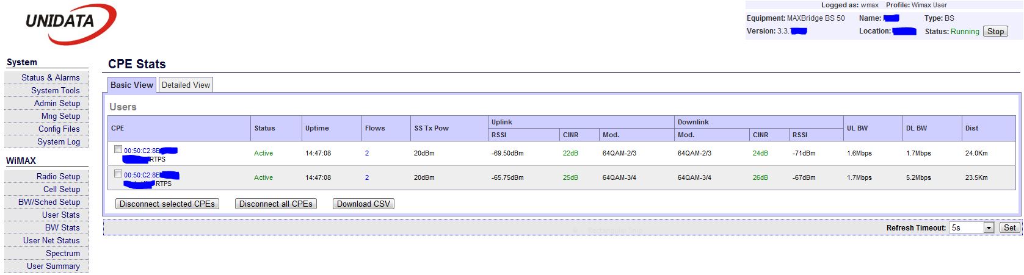Go to User Summary page

(53, 266)
